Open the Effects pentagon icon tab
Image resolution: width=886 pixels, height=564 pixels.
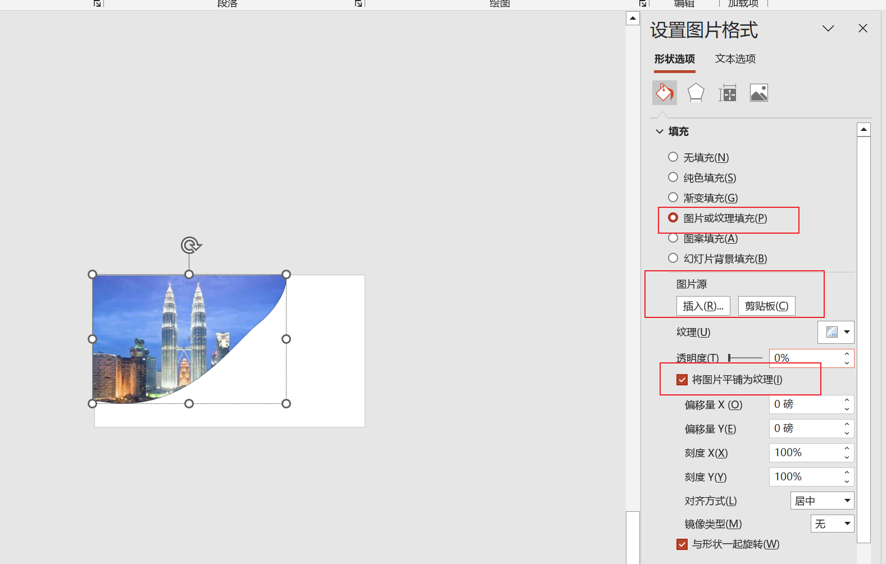pyautogui.click(x=696, y=93)
